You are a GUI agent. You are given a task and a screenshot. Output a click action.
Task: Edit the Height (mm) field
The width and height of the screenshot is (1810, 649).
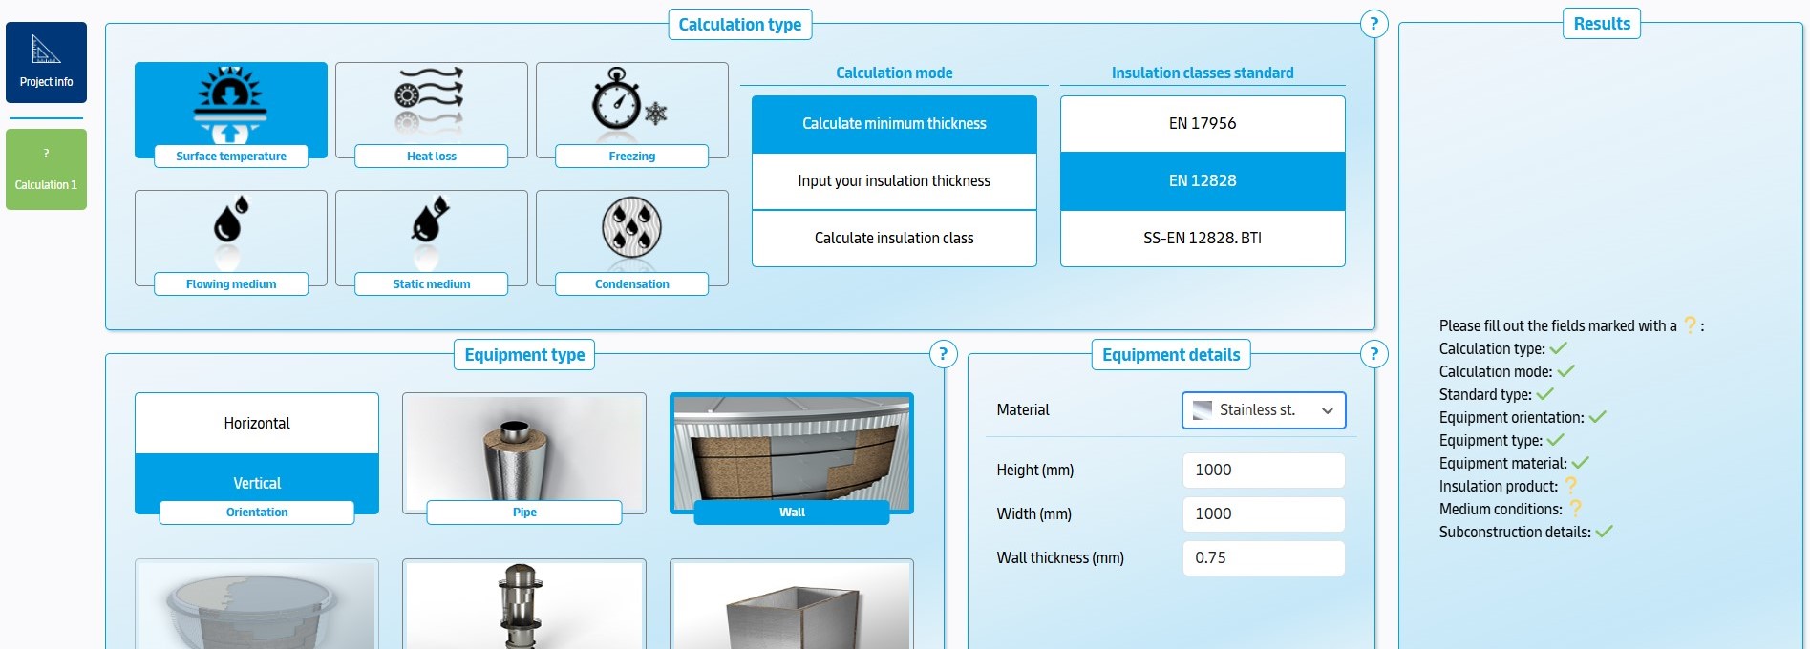pos(1264,471)
